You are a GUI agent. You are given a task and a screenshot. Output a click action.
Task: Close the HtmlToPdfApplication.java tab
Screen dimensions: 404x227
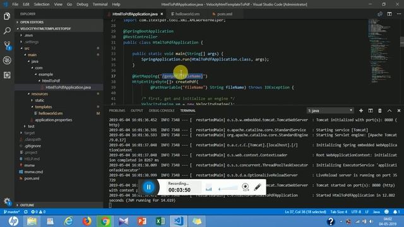click(162, 14)
